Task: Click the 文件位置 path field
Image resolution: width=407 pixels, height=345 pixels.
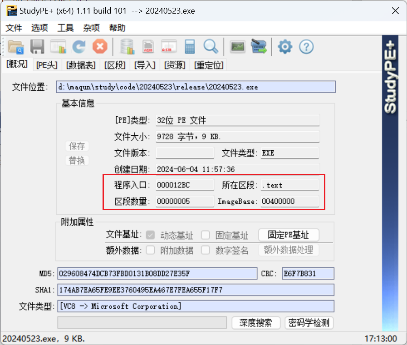Action: [196, 87]
